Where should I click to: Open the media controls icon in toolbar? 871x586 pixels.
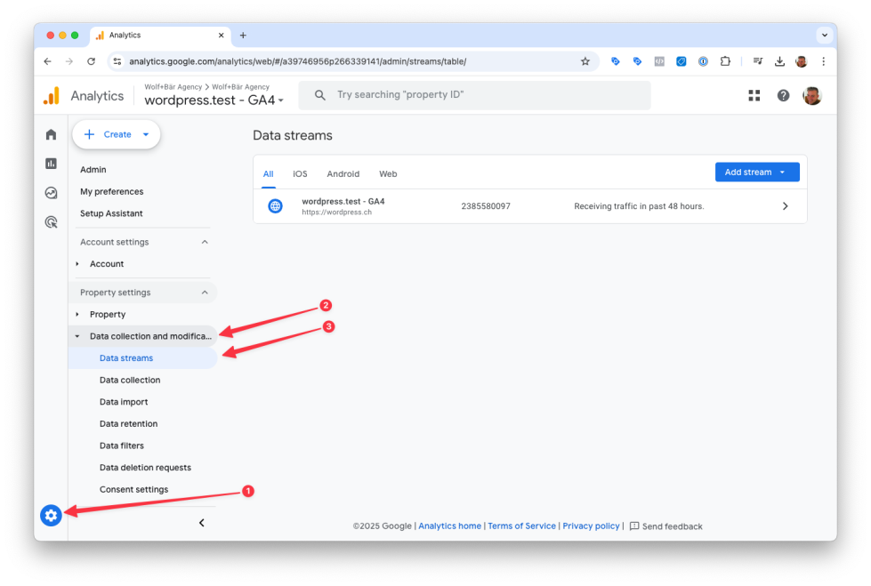pos(758,61)
